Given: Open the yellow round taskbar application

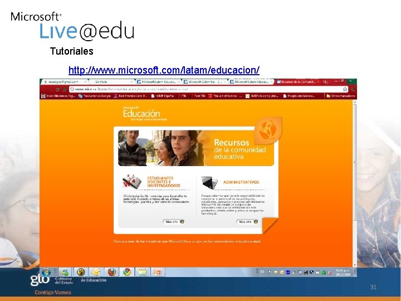Looking at the screenshot, I should click(x=81, y=272).
